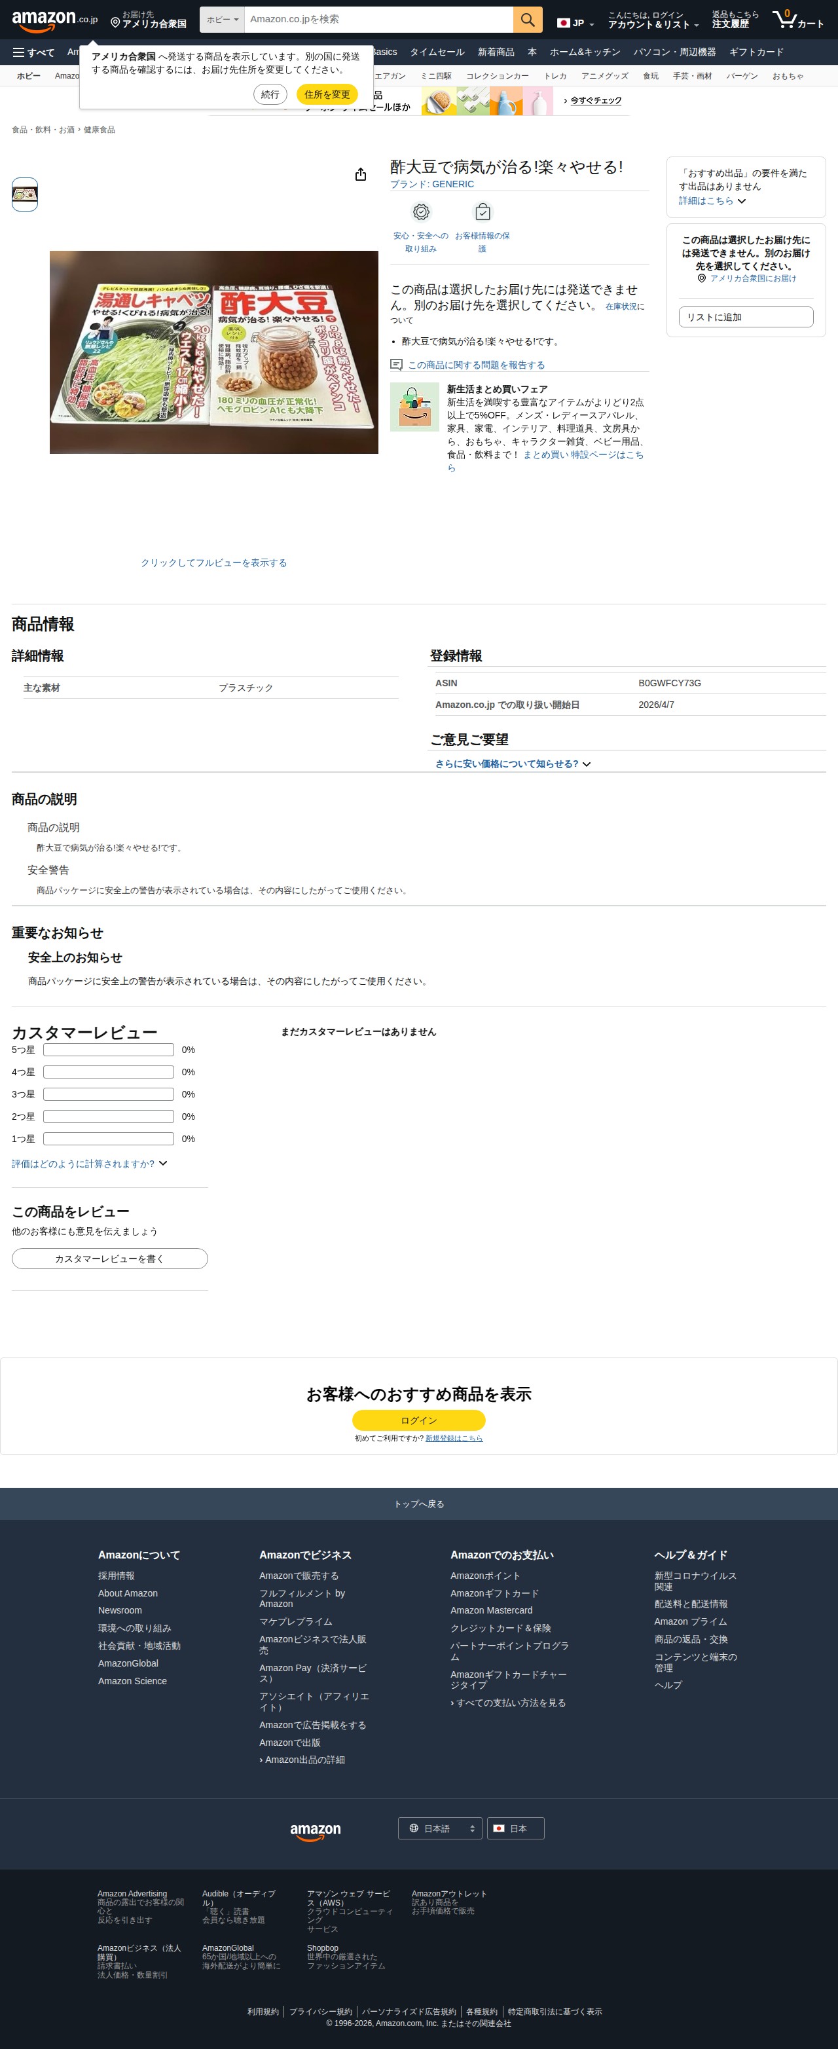This screenshot has width=838, height=2049.
Task: Expand 詳細はこちら in buy box
Action: [712, 201]
